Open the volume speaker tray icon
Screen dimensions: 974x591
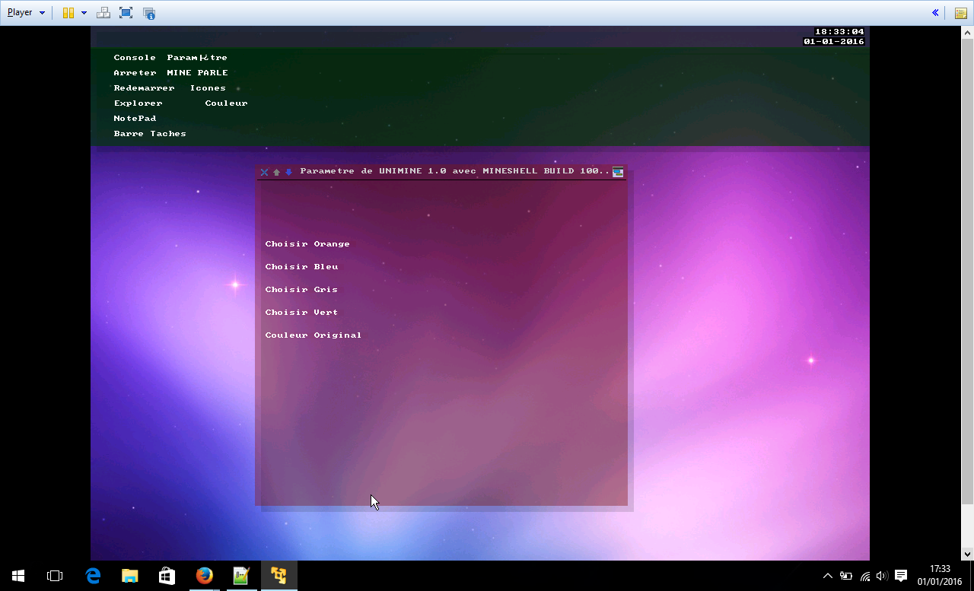coord(883,576)
